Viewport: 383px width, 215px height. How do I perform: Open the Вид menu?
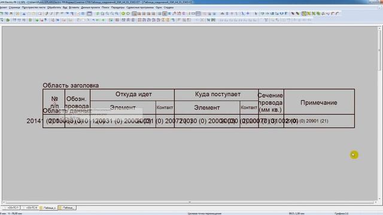[65, 8]
